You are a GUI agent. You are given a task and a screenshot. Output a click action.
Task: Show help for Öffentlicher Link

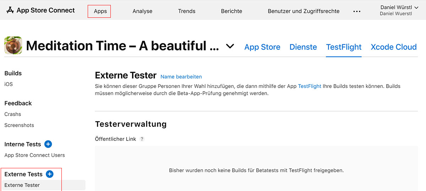[142, 139]
